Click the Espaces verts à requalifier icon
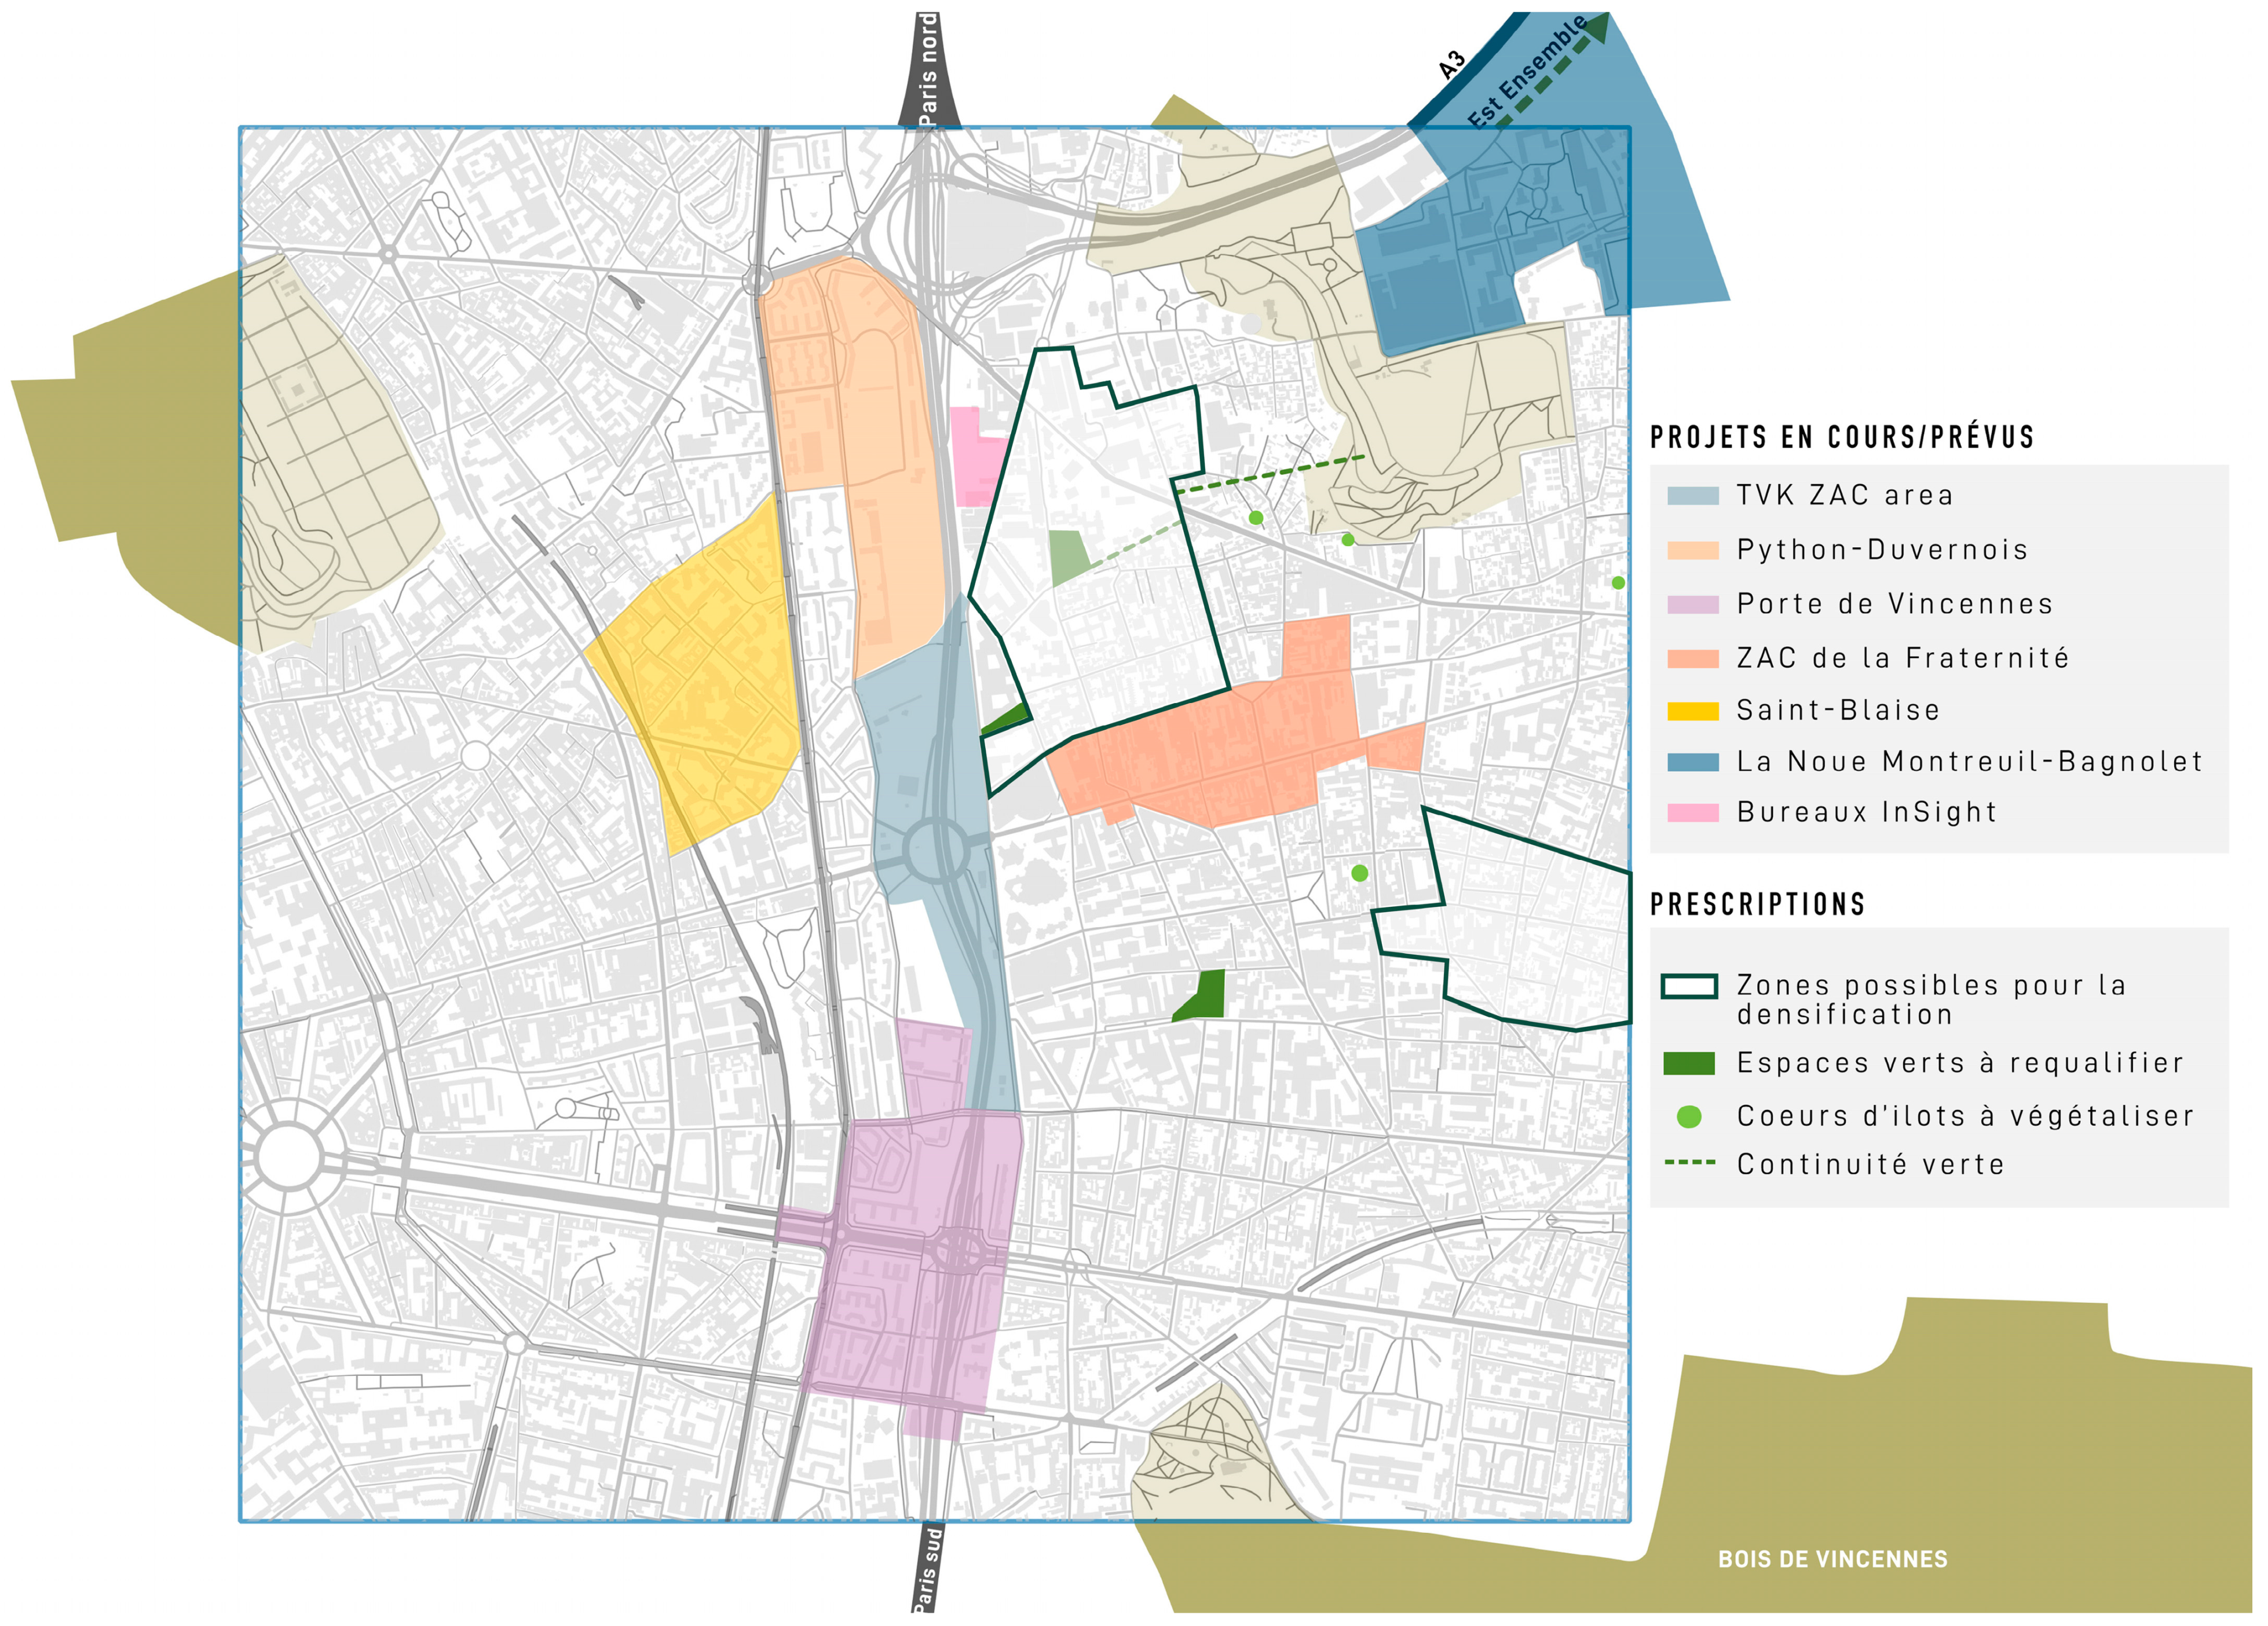This screenshot has height=1626, width=2268. (x=1689, y=1063)
